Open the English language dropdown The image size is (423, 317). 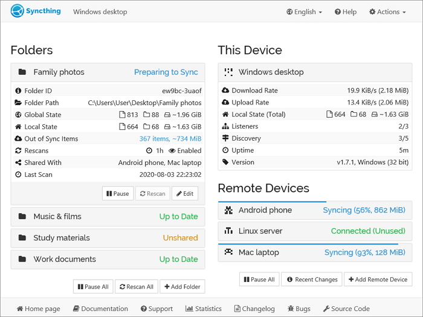point(305,11)
